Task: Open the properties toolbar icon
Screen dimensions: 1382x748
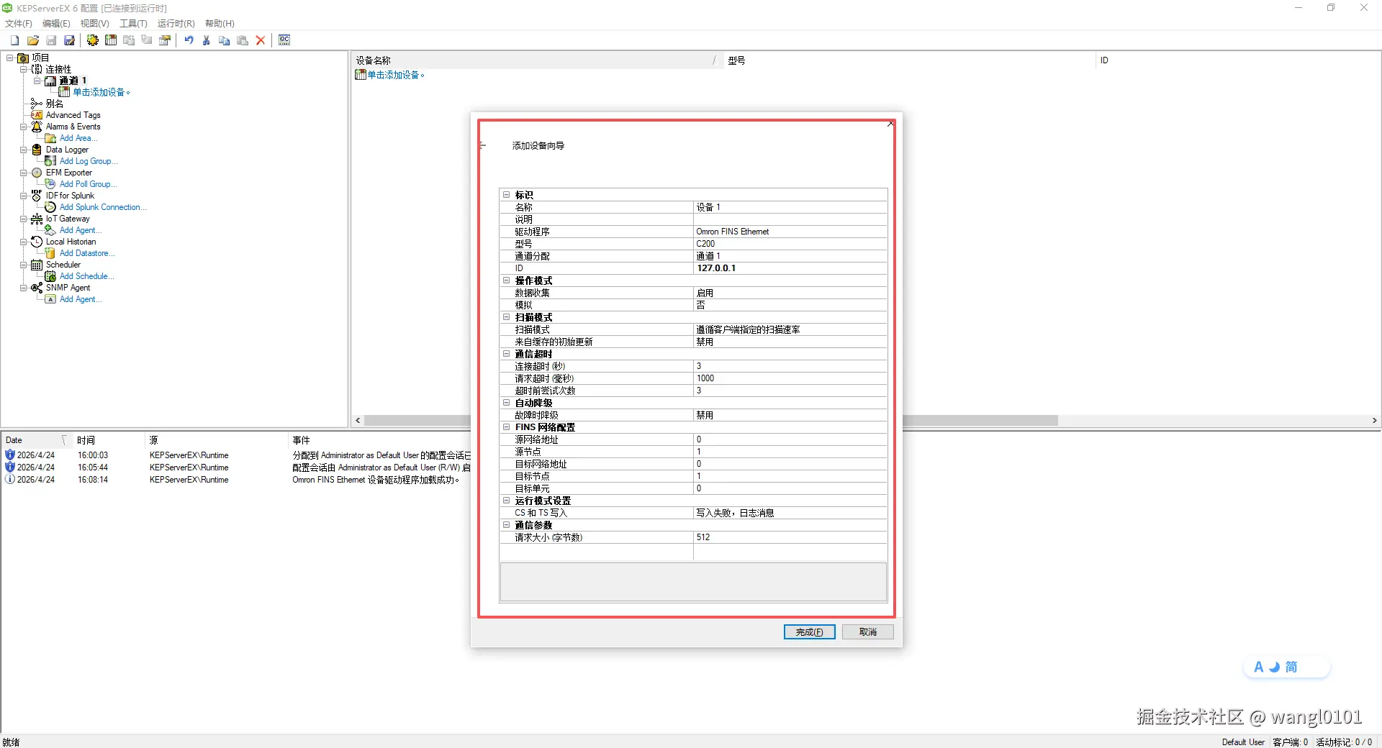Action: [x=165, y=40]
